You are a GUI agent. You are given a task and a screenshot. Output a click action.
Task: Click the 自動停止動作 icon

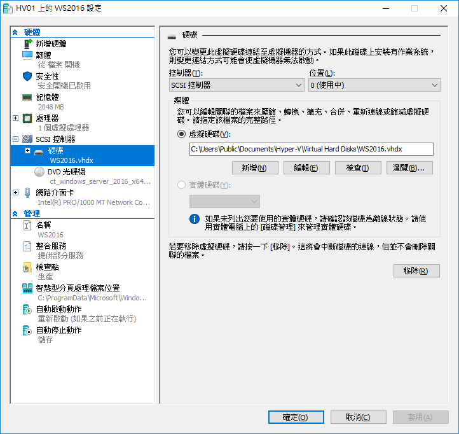coord(27,330)
